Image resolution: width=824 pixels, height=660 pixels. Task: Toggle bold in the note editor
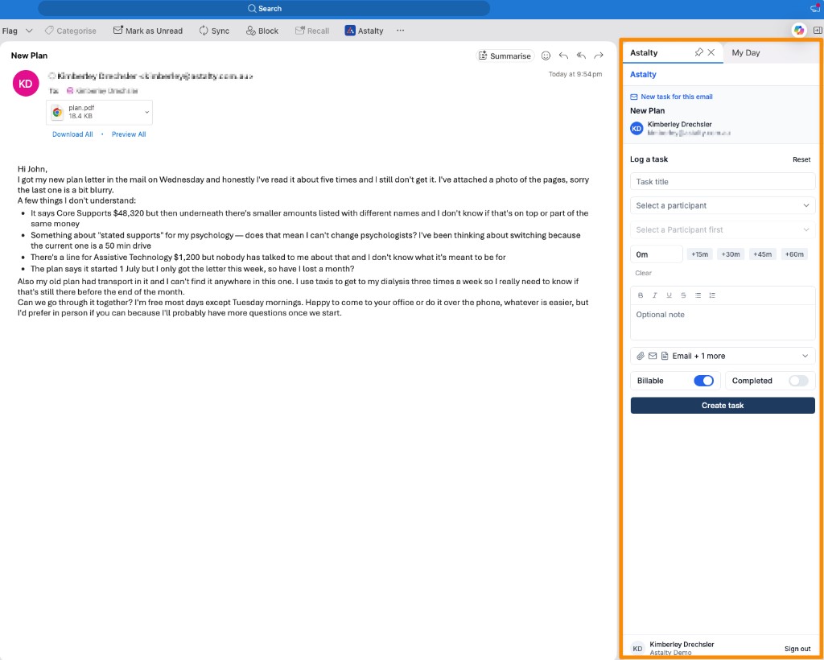click(x=641, y=295)
